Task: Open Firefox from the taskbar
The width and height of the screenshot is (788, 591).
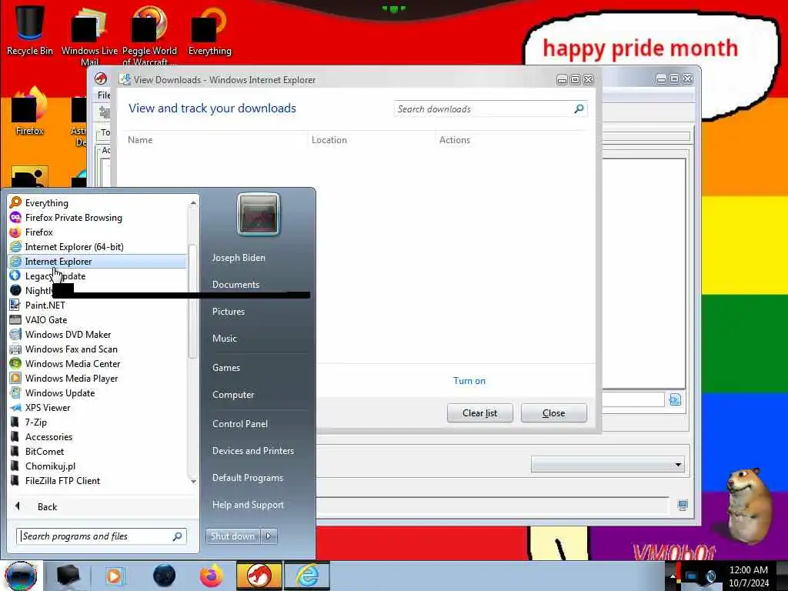Action: pos(212,576)
